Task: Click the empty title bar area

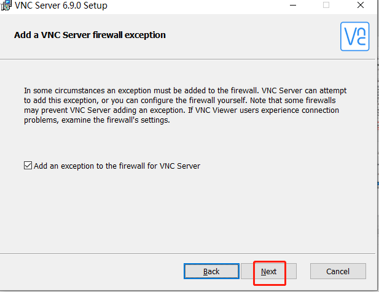Action: tap(197, 6)
